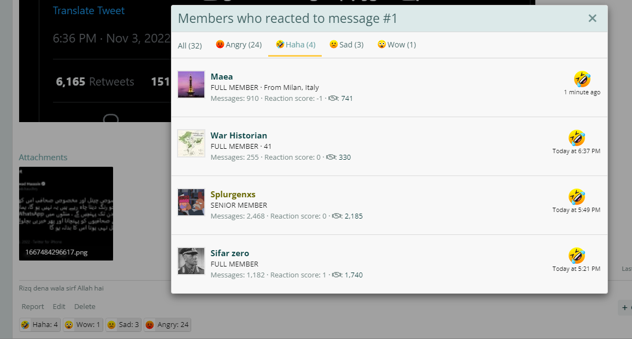This screenshot has height=339, width=632.
Task: Show the All (32) reactions tab
Action: point(190,45)
